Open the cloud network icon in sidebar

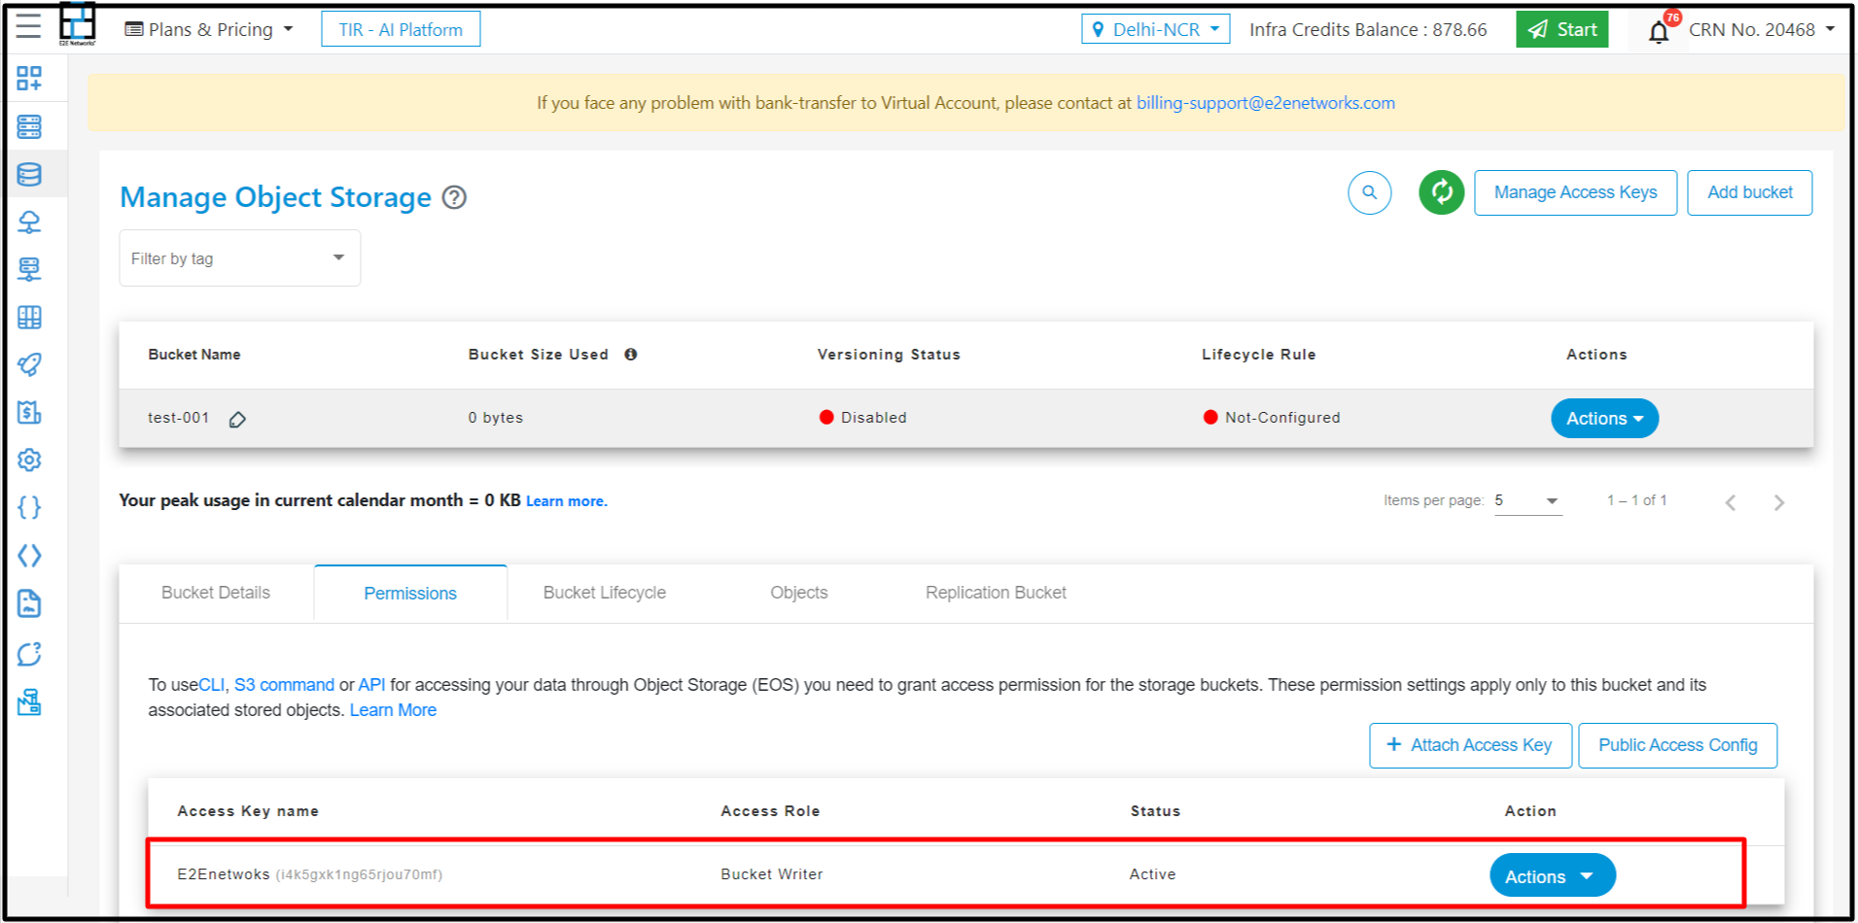click(x=29, y=222)
